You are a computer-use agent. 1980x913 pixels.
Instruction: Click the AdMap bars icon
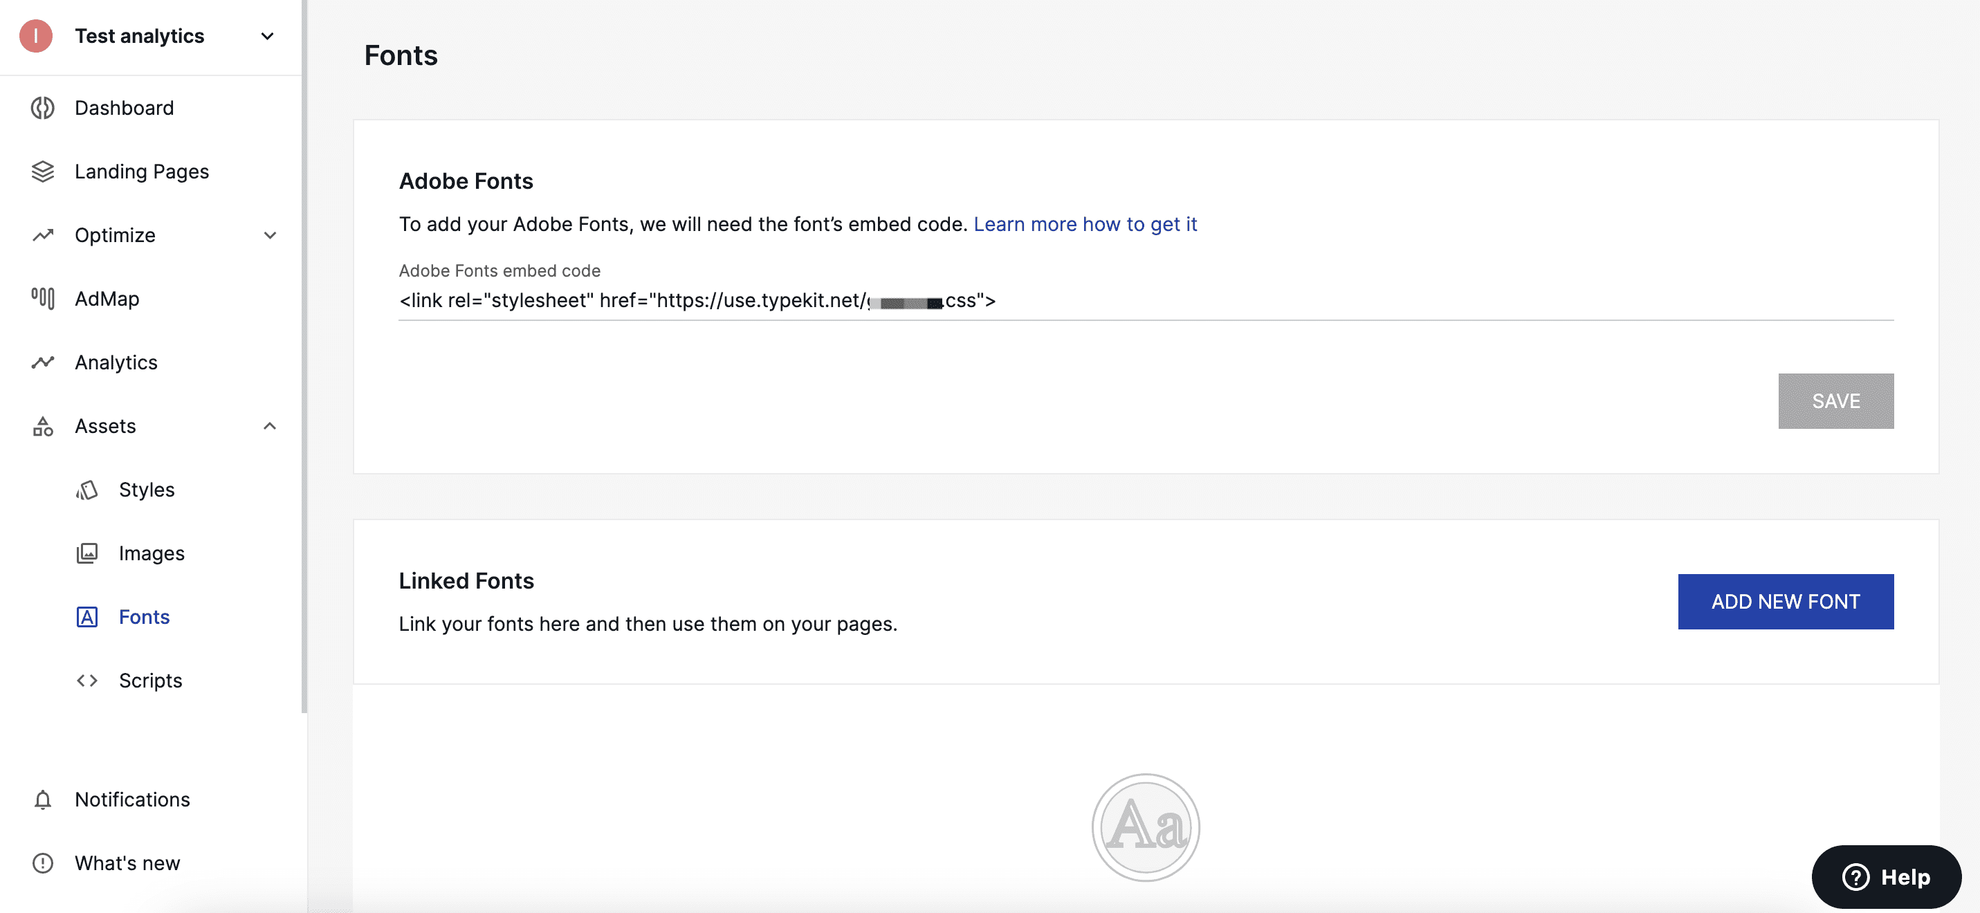pos(43,298)
